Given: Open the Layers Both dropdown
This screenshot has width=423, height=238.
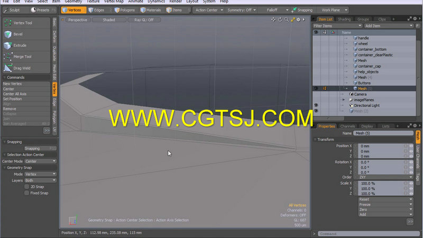Looking at the screenshot, I should (40, 180).
